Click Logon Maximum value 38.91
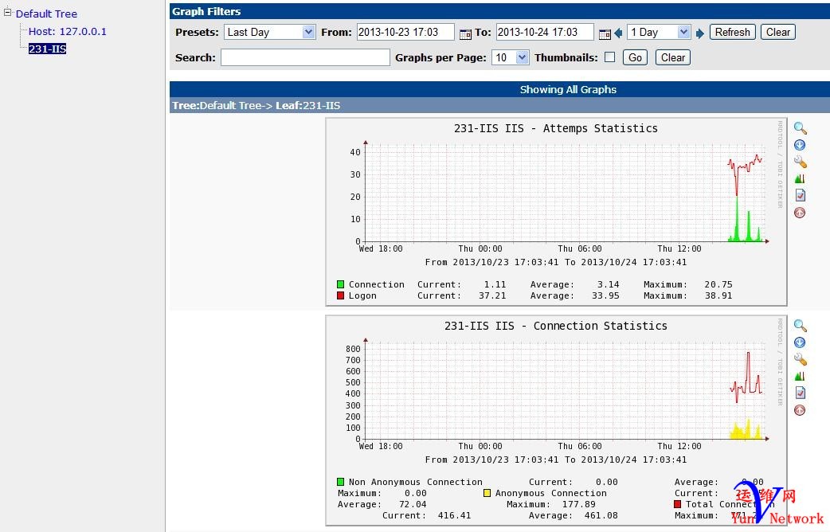 [718, 295]
